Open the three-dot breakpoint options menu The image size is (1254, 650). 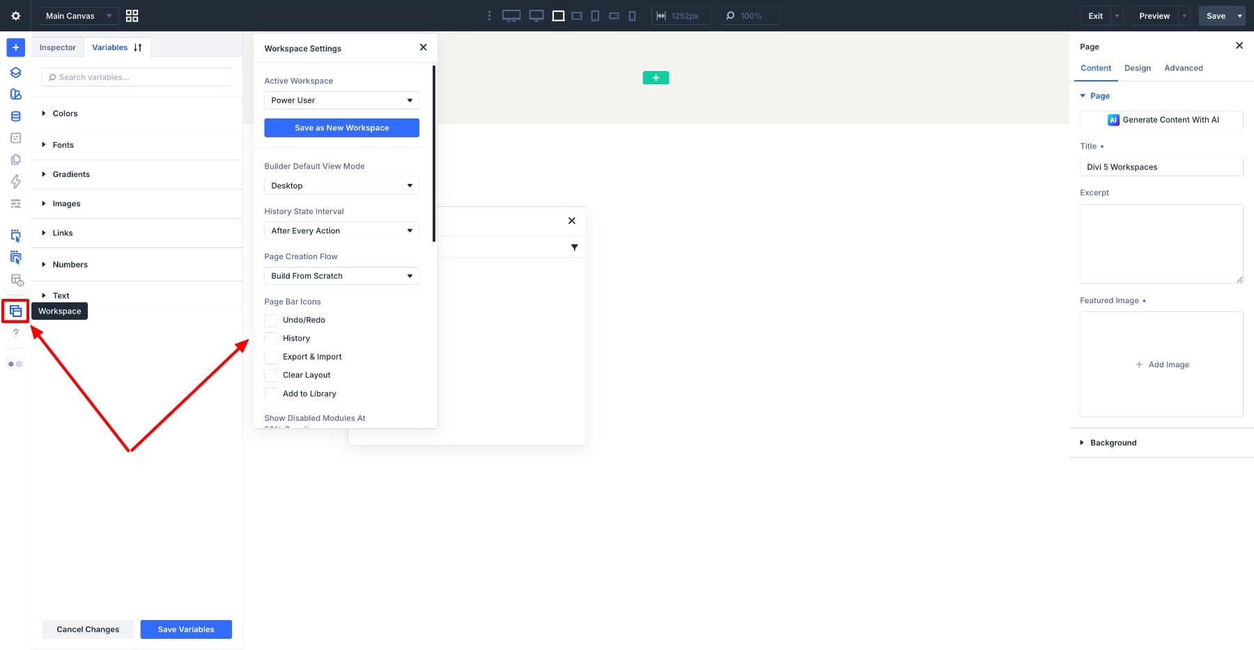(x=489, y=15)
